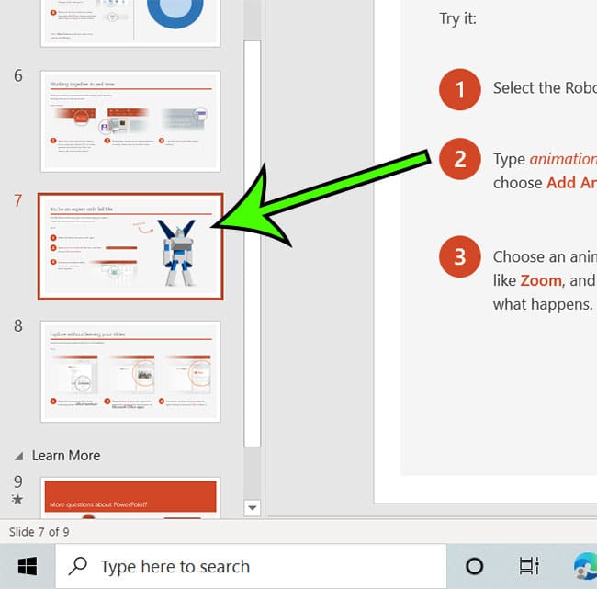Viewport: 597px width, 589px height.
Task: Click the red step 1 circle on slide
Action: [460, 89]
